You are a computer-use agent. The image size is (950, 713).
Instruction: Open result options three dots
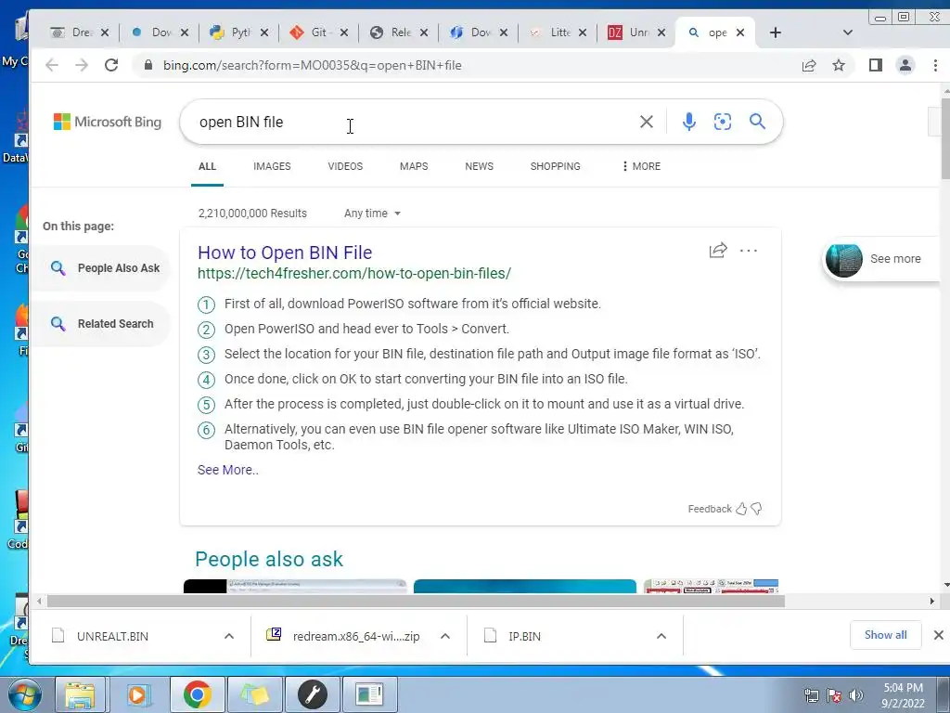pos(749,251)
